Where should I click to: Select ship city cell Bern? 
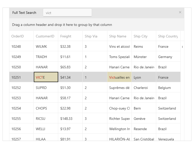coord(144,108)
